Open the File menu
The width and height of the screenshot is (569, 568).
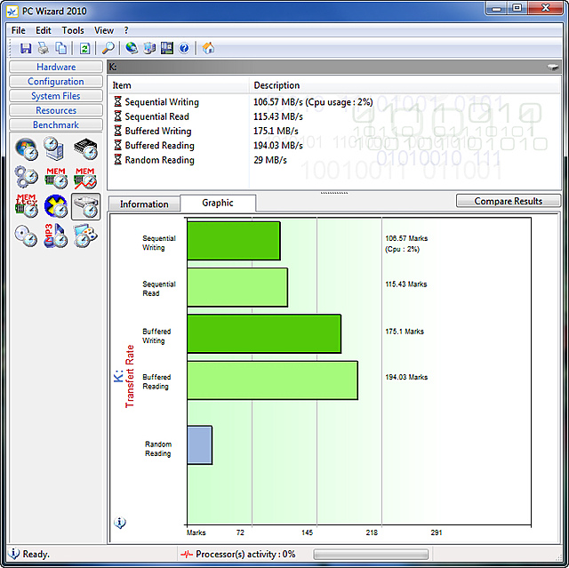pyautogui.click(x=19, y=30)
